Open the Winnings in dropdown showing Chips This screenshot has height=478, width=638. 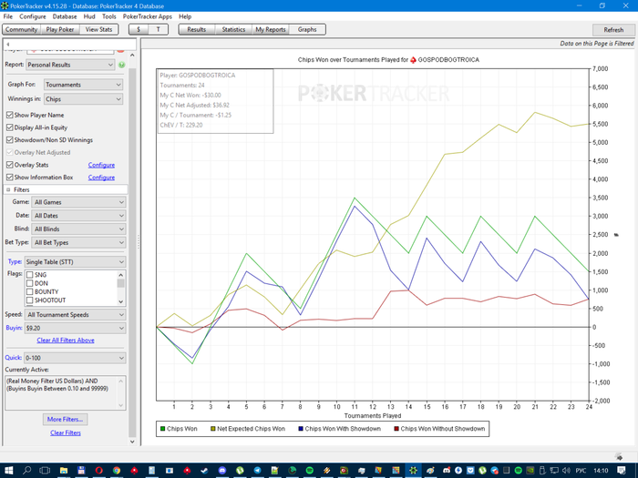click(83, 99)
